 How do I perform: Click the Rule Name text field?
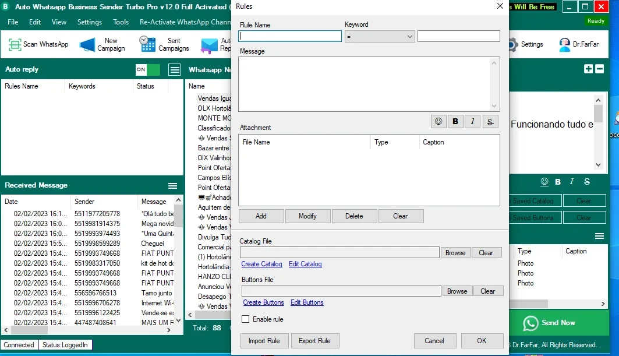[290, 36]
